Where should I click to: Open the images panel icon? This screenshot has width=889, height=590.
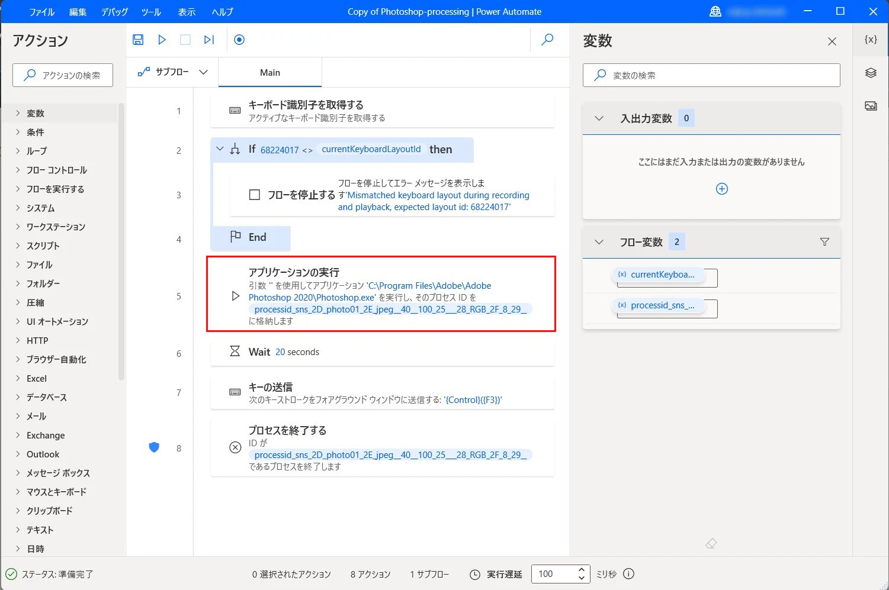(x=871, y=106)
